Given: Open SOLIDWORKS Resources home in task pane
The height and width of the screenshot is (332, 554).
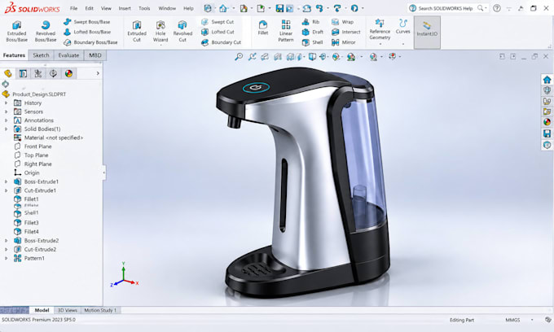Looking at the screenshot, I should pyautogui.click(x=547, y=80).
